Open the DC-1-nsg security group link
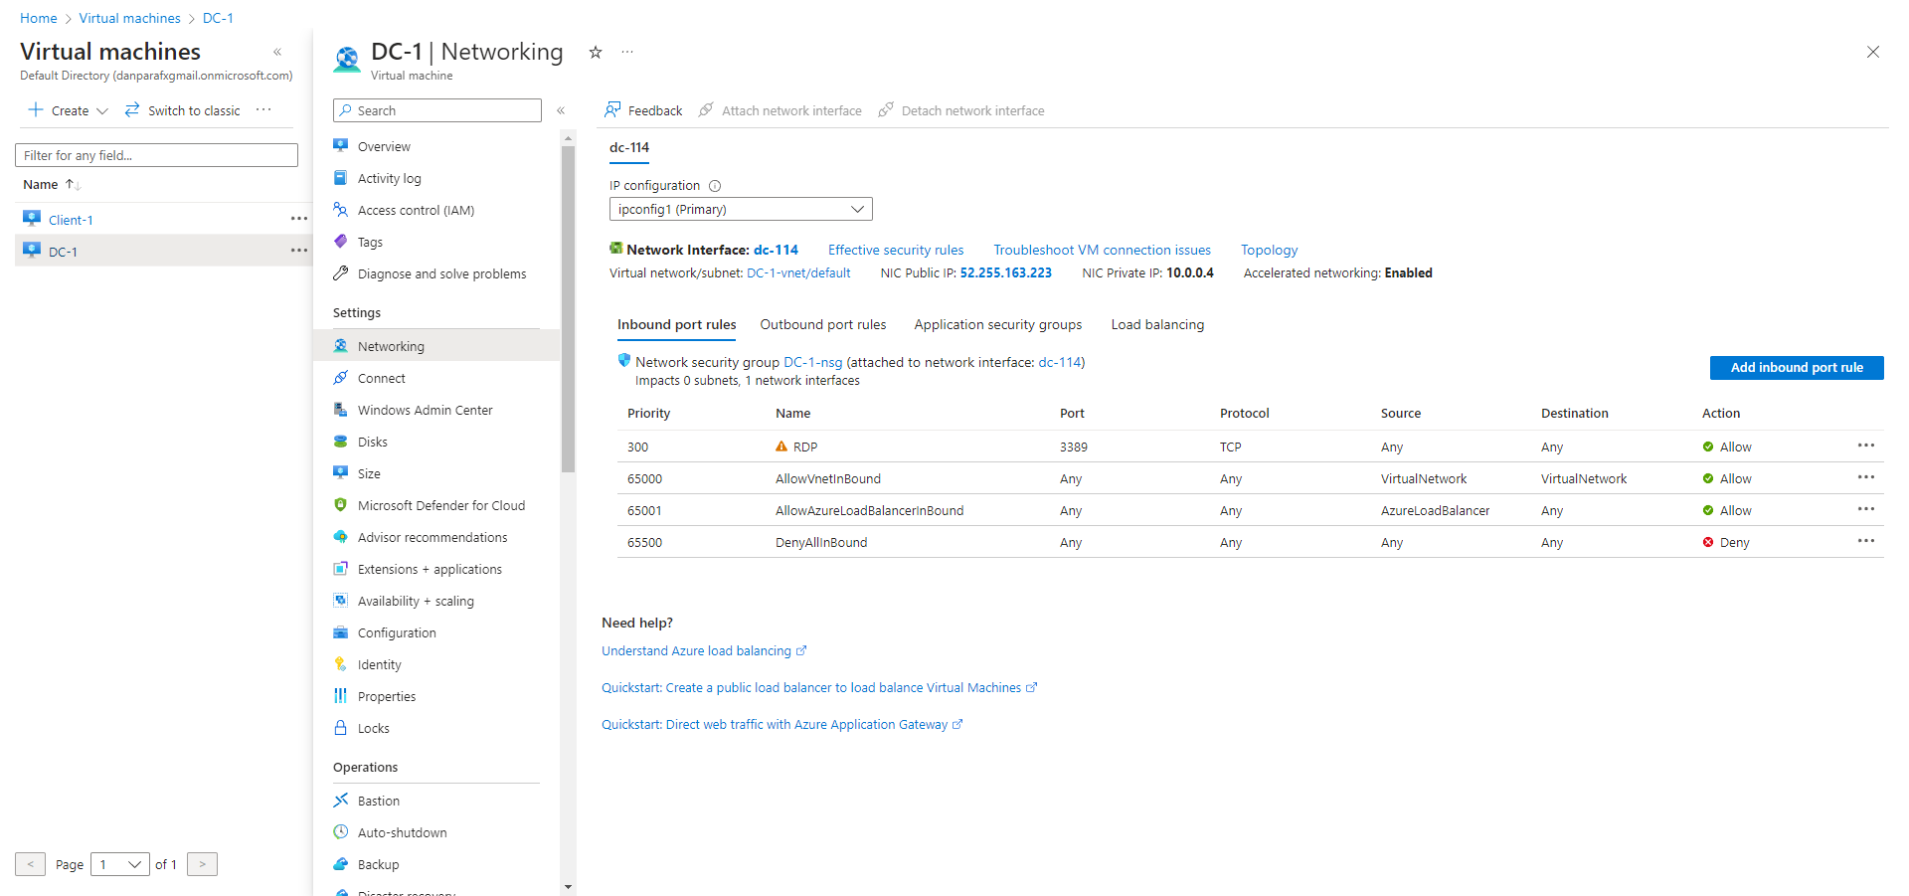The width and height of the screenshot is (1909, 896). (x=812, y=362)
